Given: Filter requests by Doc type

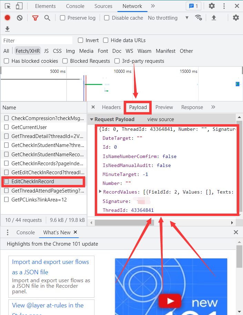Looking at the screenshot, I should coord(117,51).
